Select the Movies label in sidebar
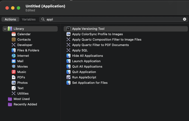 [x=22, y=66]
